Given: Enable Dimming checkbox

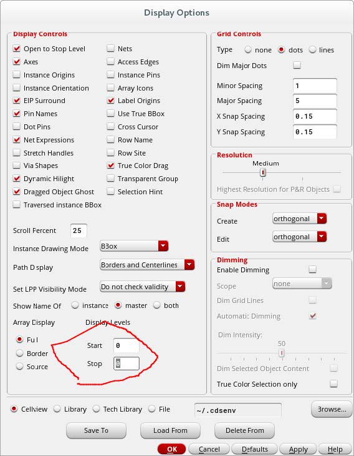Looking at the screenshot, I should click(312, 269).
